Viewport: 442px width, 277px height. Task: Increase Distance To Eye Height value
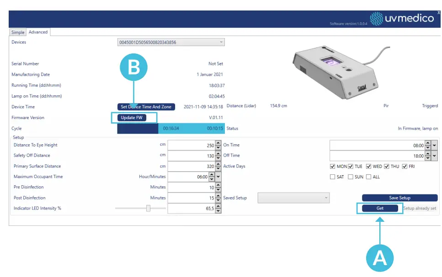pos(218,143)
